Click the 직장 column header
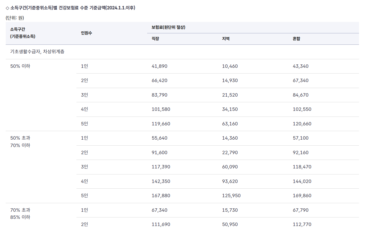The image size is (365, 228). click(155, 39)
